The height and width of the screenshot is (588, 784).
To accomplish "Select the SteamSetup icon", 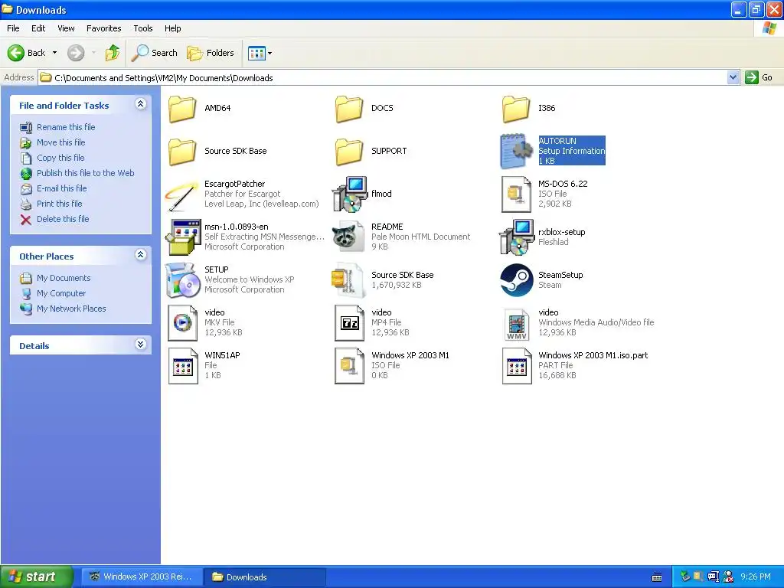I will click(517, 280).
